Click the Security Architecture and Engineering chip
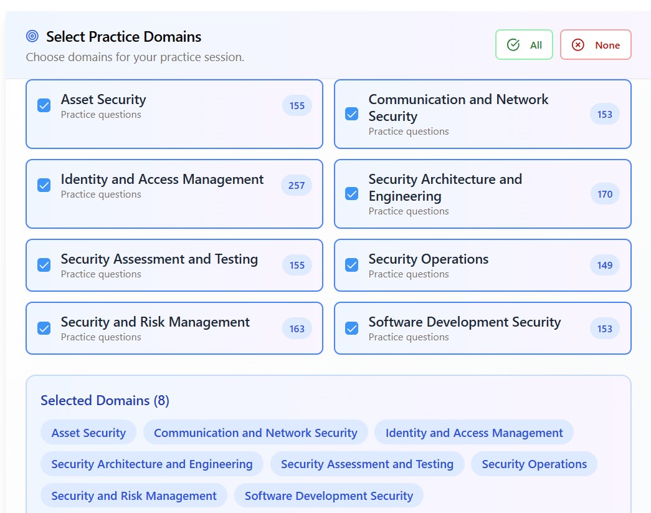Screen dimensions: 651x513 pyautogui.click(x=151, y=464)
